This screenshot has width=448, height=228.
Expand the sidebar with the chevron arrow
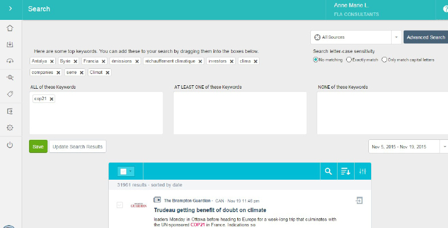click(10, 9)
